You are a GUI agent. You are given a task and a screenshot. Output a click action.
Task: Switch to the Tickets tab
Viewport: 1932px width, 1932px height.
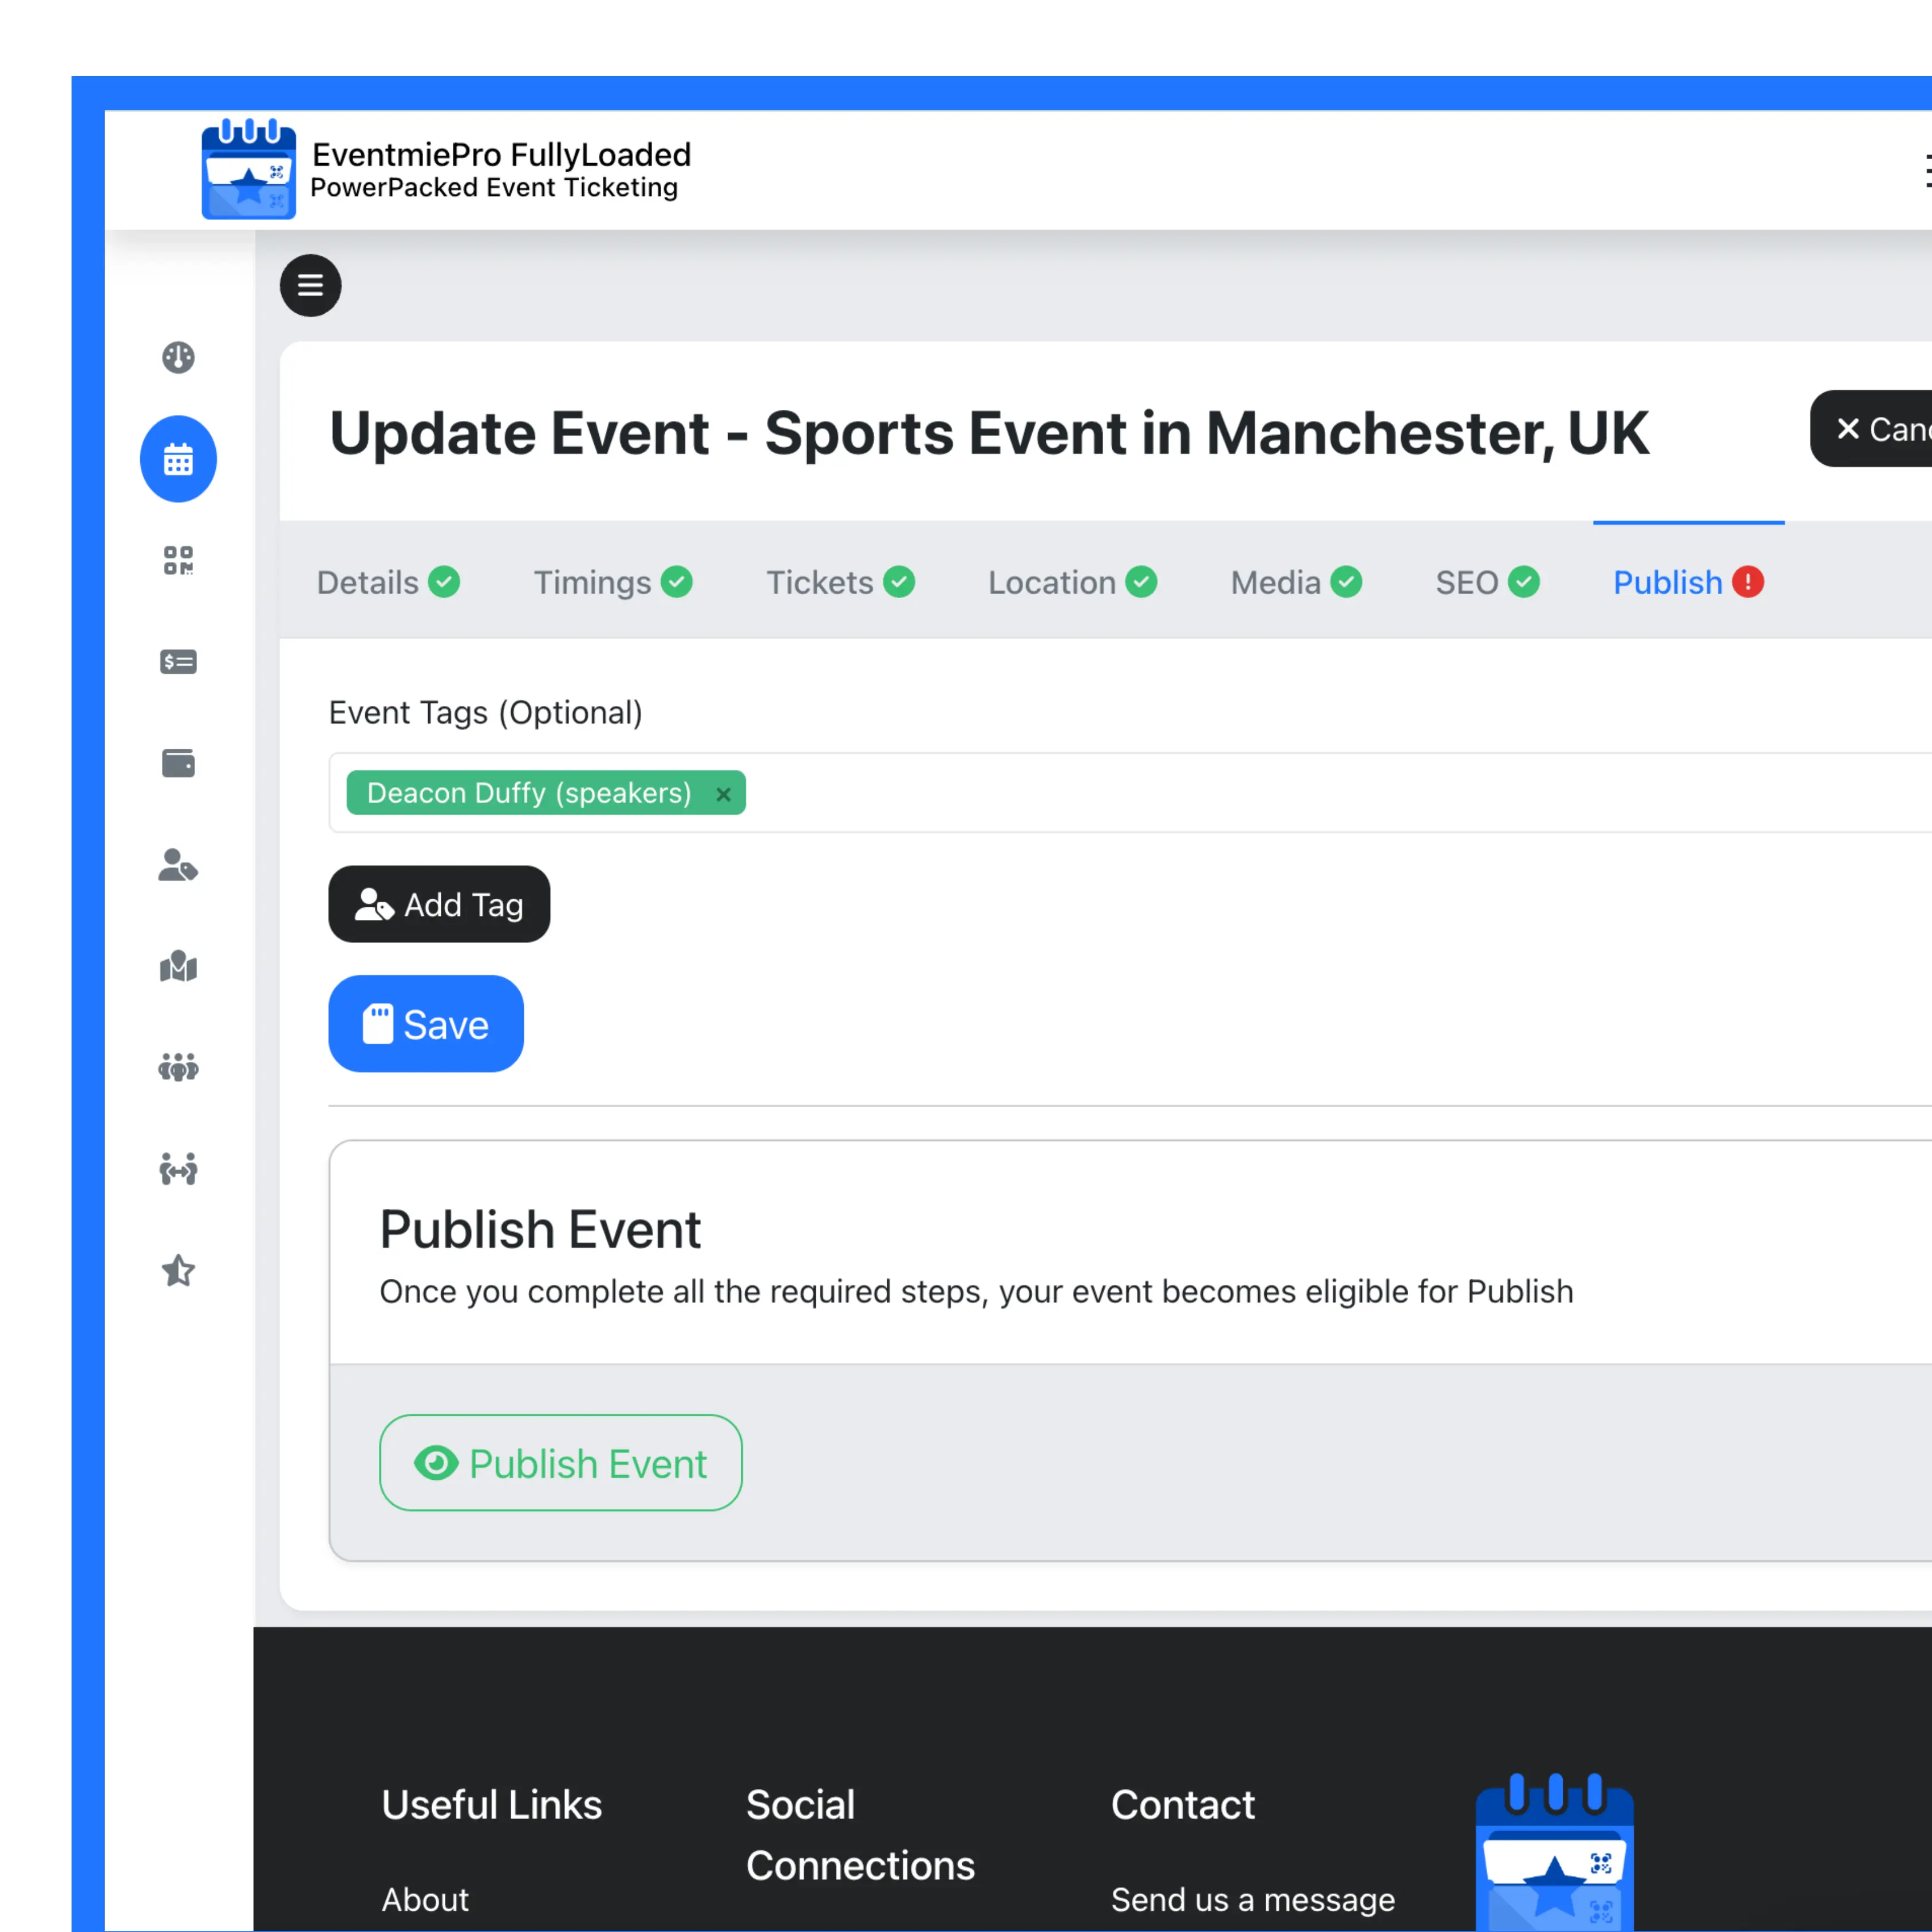pos(840,582)
